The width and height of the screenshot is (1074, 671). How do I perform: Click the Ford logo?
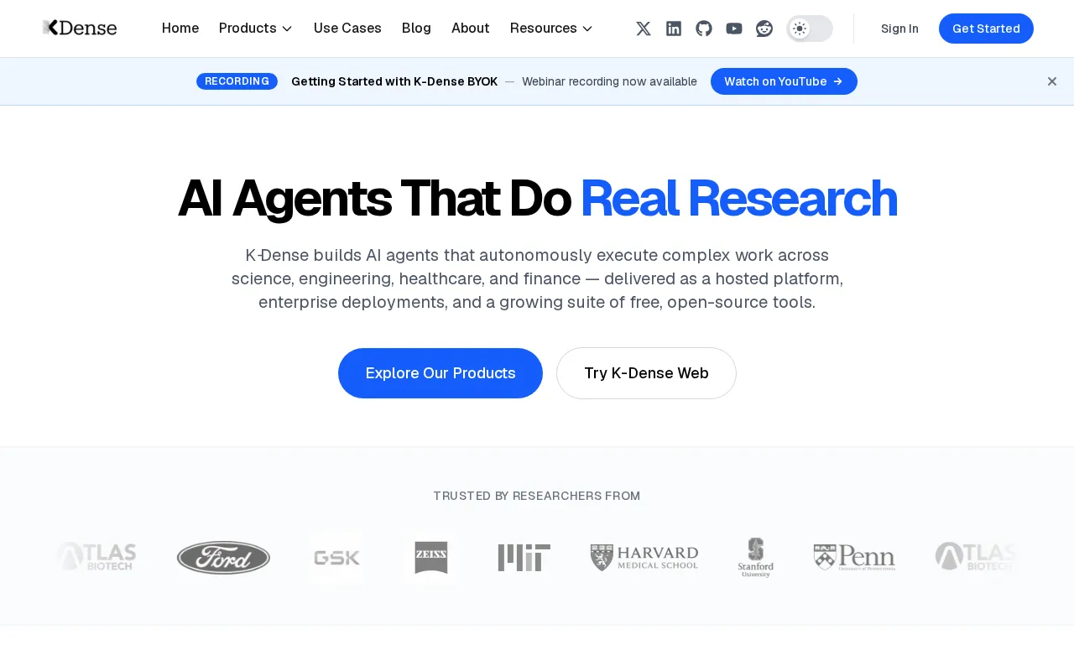coord(223,558)
